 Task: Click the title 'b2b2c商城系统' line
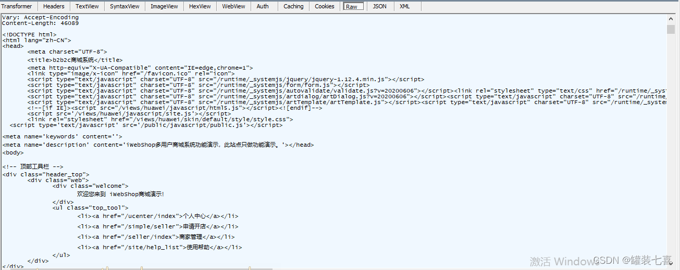coord(75,60)
